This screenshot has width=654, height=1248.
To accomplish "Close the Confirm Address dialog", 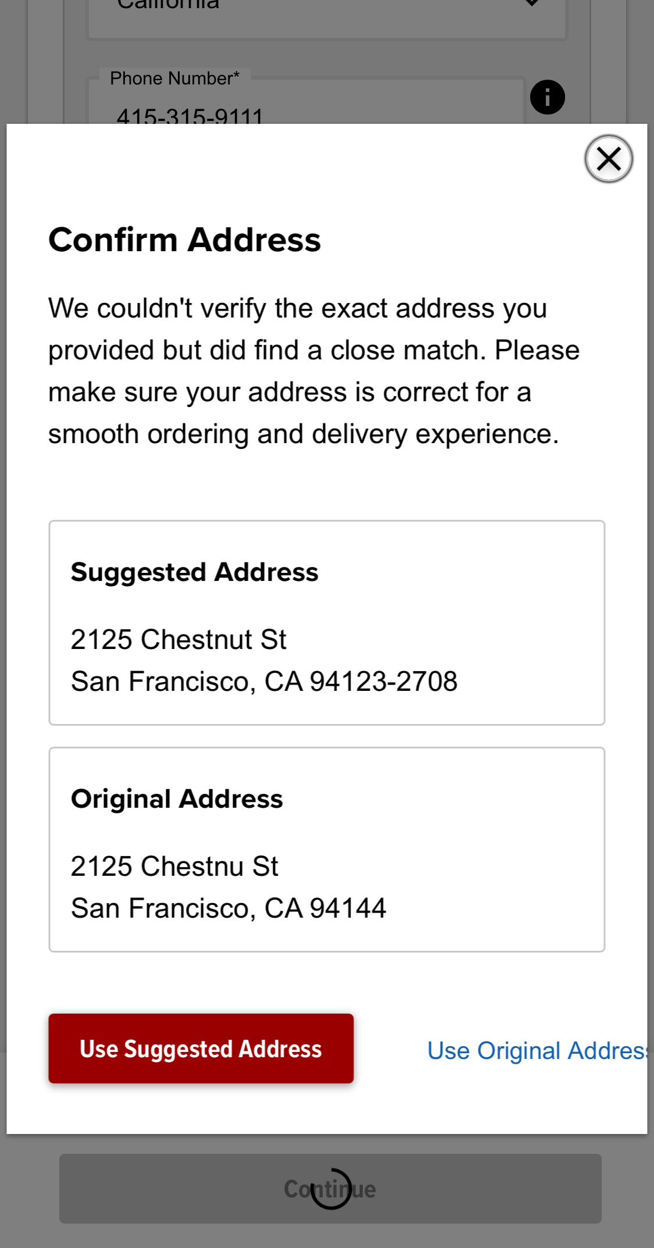I will click(x=608, y=159).
